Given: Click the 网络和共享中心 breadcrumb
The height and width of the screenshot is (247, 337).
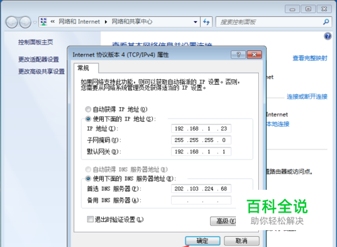Looking at the screenshot, I should 132,22.
